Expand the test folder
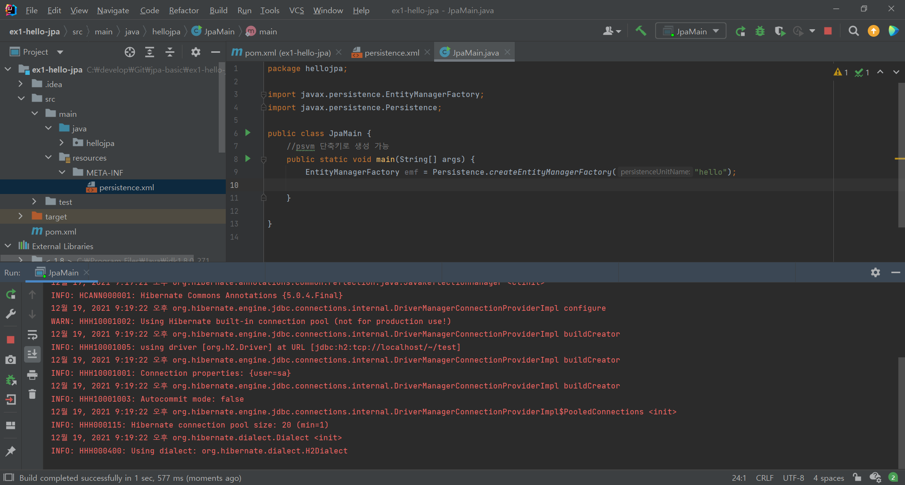 [x=34, y=202]
